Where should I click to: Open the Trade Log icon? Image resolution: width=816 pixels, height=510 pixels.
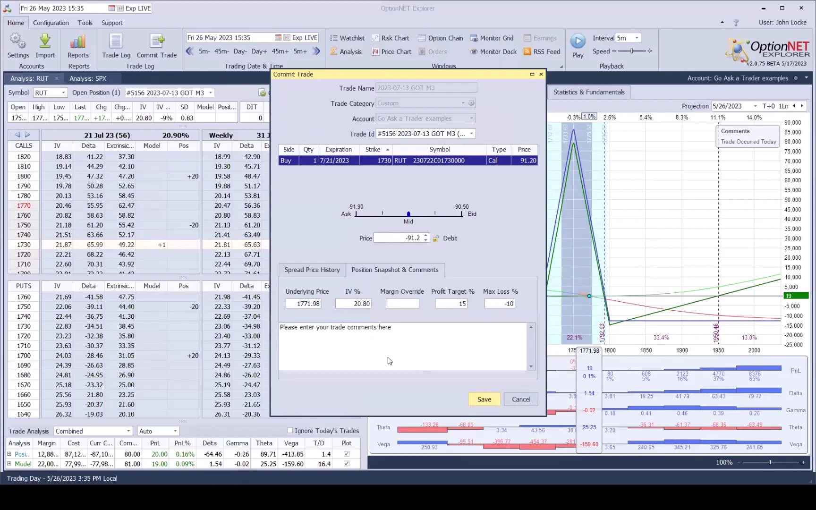[116, 45]
